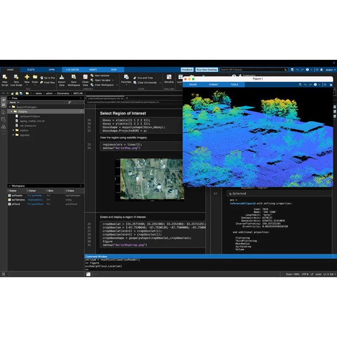Click the Simulink icon
Image resolution: width=337 pixels, height=337 pixels.
click(169, 77)
